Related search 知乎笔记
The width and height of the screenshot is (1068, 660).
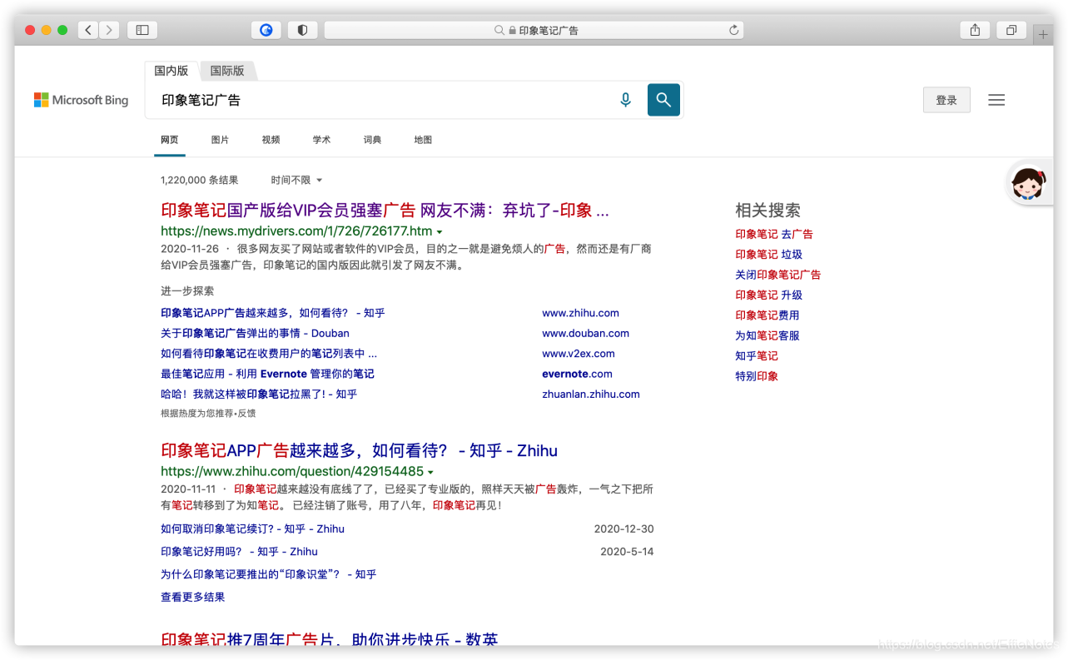pos(757,355)
